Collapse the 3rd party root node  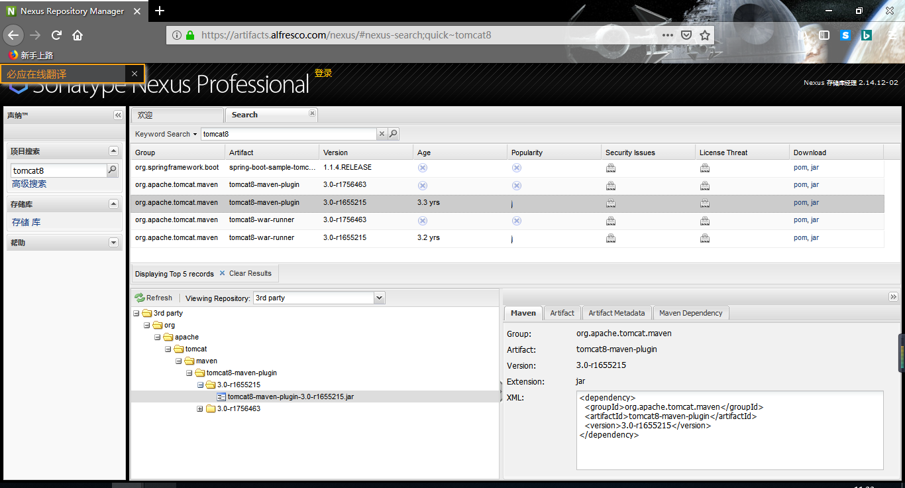tap(136, 313)
